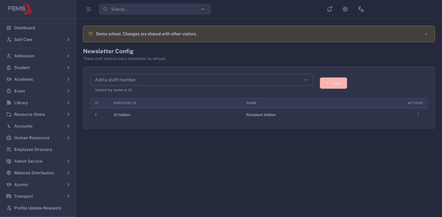The height and width of the screenshot is (217, 442).
Task: Click the Add button
Action: (333, 83)
